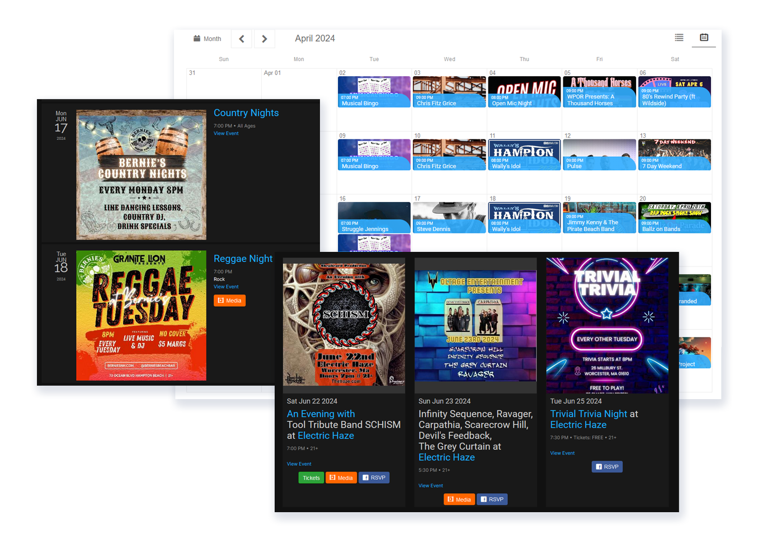The width and height of the screenshot is (763, 548).
Task: Click the April 2024 calendar title
Action: [x=315, y=38]
